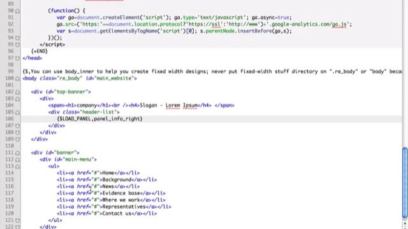Viewport: 408px width, 229px height.
Task: Click the "Background" link text
Action: tap(117, 179)
